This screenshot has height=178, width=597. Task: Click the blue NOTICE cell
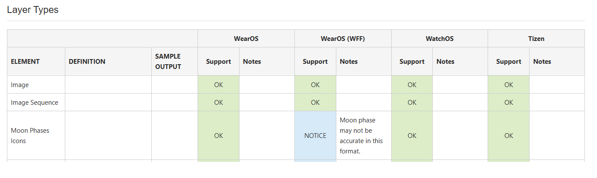[315, 136]
